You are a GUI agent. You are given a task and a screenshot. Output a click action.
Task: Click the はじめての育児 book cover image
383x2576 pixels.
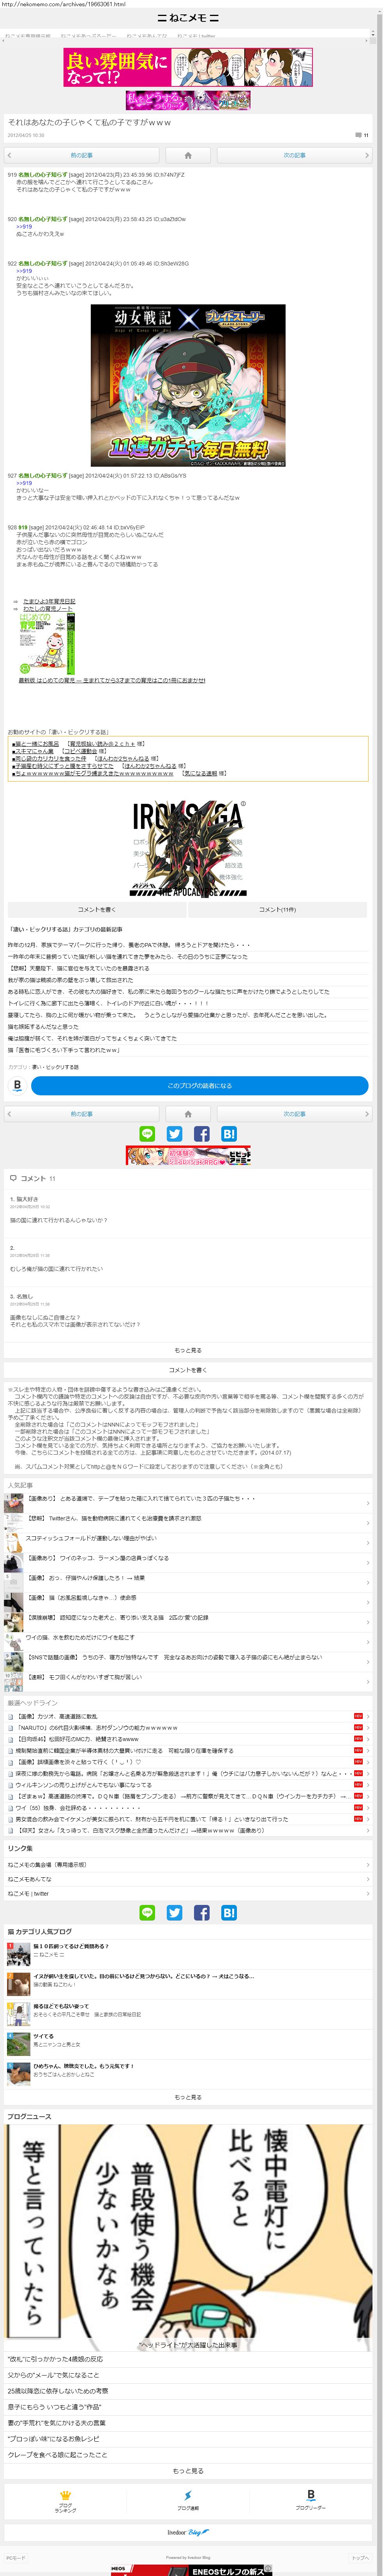point(47,644)
